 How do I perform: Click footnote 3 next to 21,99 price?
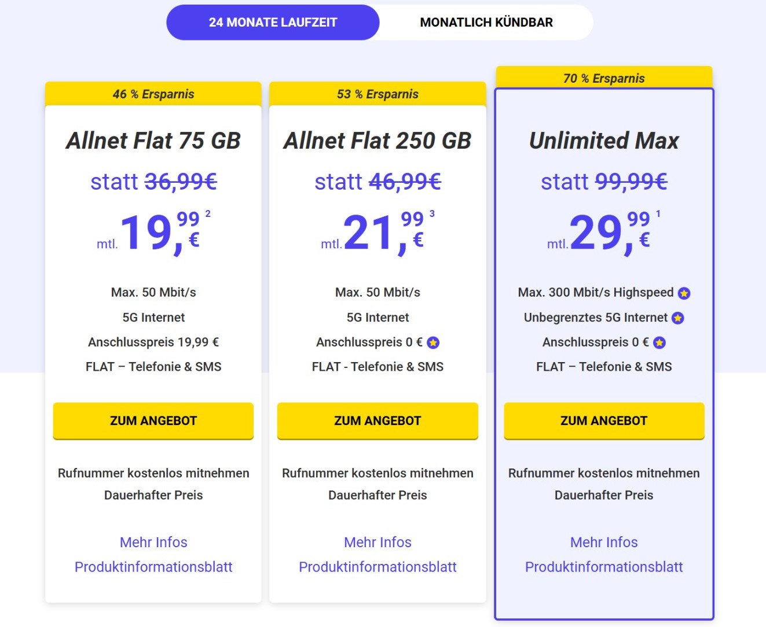432,214
